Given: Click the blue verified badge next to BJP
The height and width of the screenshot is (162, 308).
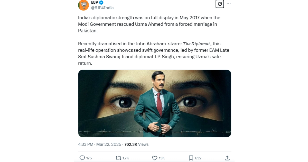Looking at the screenshot, I should point(101,2).
